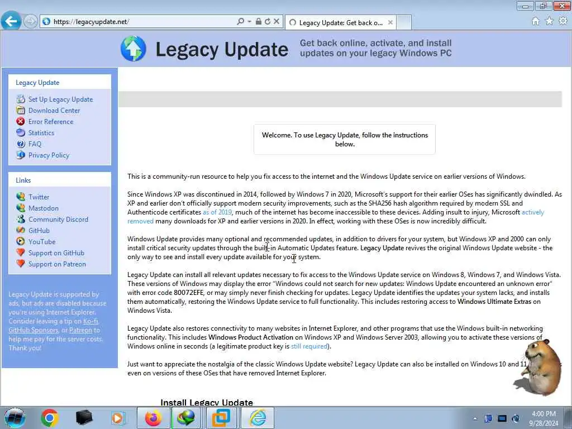
Task: Follow the GitHub Sponsors link
Action: [x=33, y=330]
